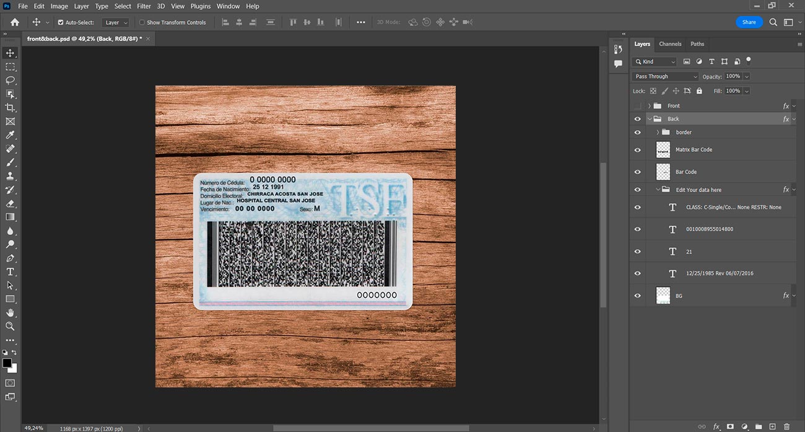This screenshot has width=805, height=432.
Task: Select the Hand tool
Action: pos(10,312)
